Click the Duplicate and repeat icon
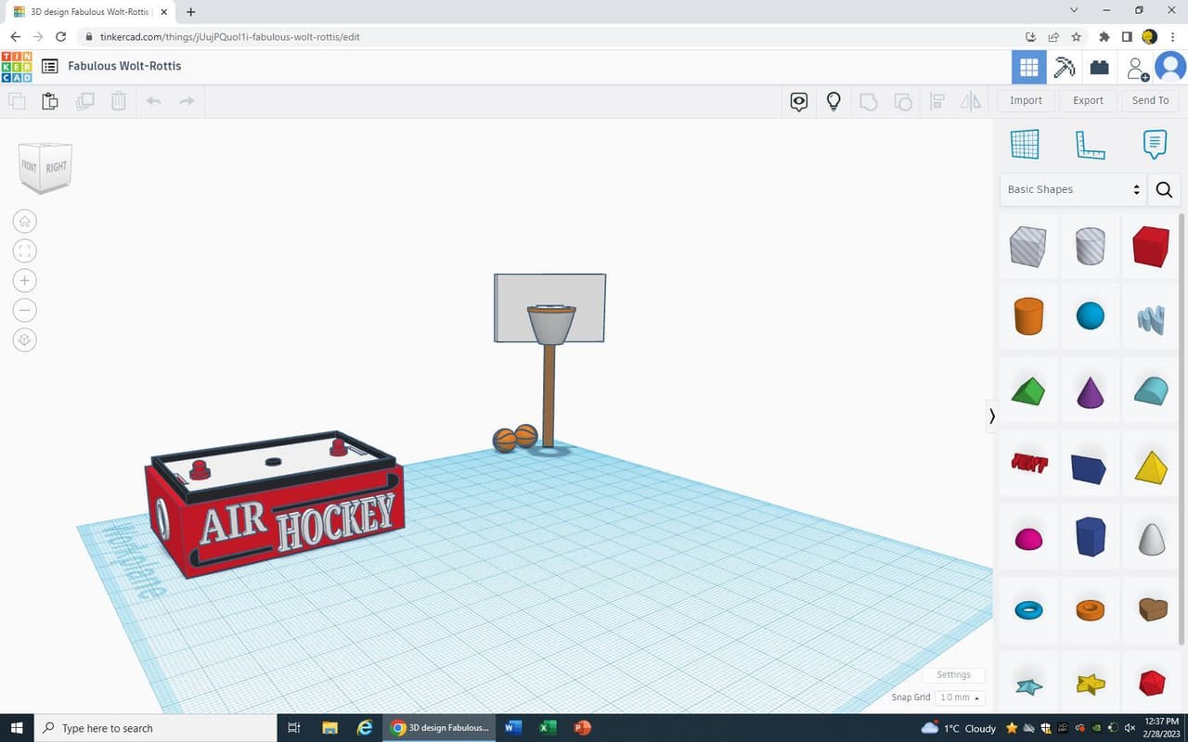This screenshot has width=1188, height=742. [x=84, y=100]
